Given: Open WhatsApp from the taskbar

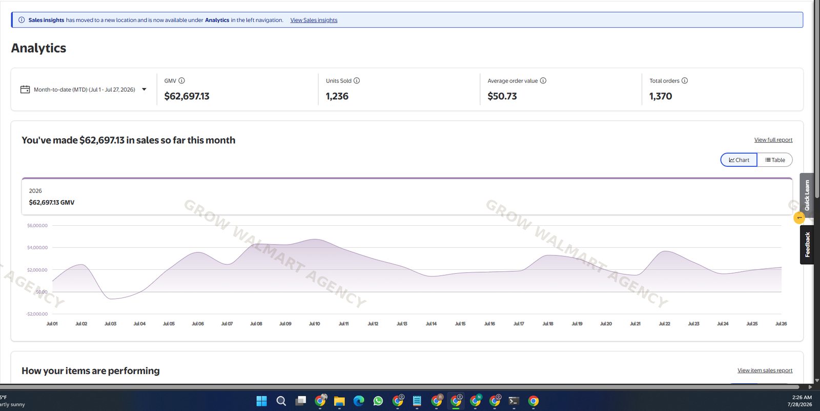Looking at the screenshot, I should pyautogui.click(x=378, y=401).
